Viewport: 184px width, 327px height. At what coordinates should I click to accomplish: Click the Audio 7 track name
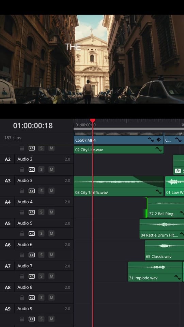click(x=25, y=266)
